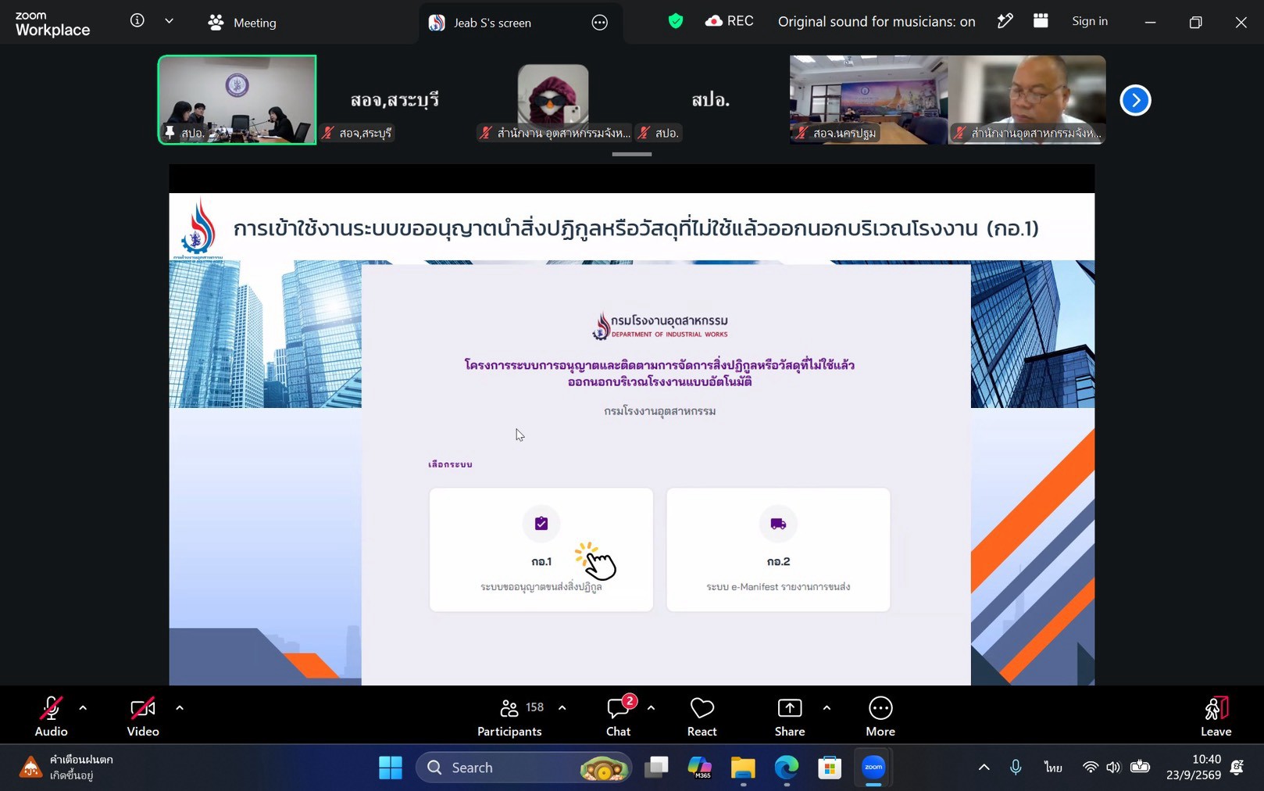
Task: Click the Sign in link
Action: pyautogui.click(x=1090, y=21)
